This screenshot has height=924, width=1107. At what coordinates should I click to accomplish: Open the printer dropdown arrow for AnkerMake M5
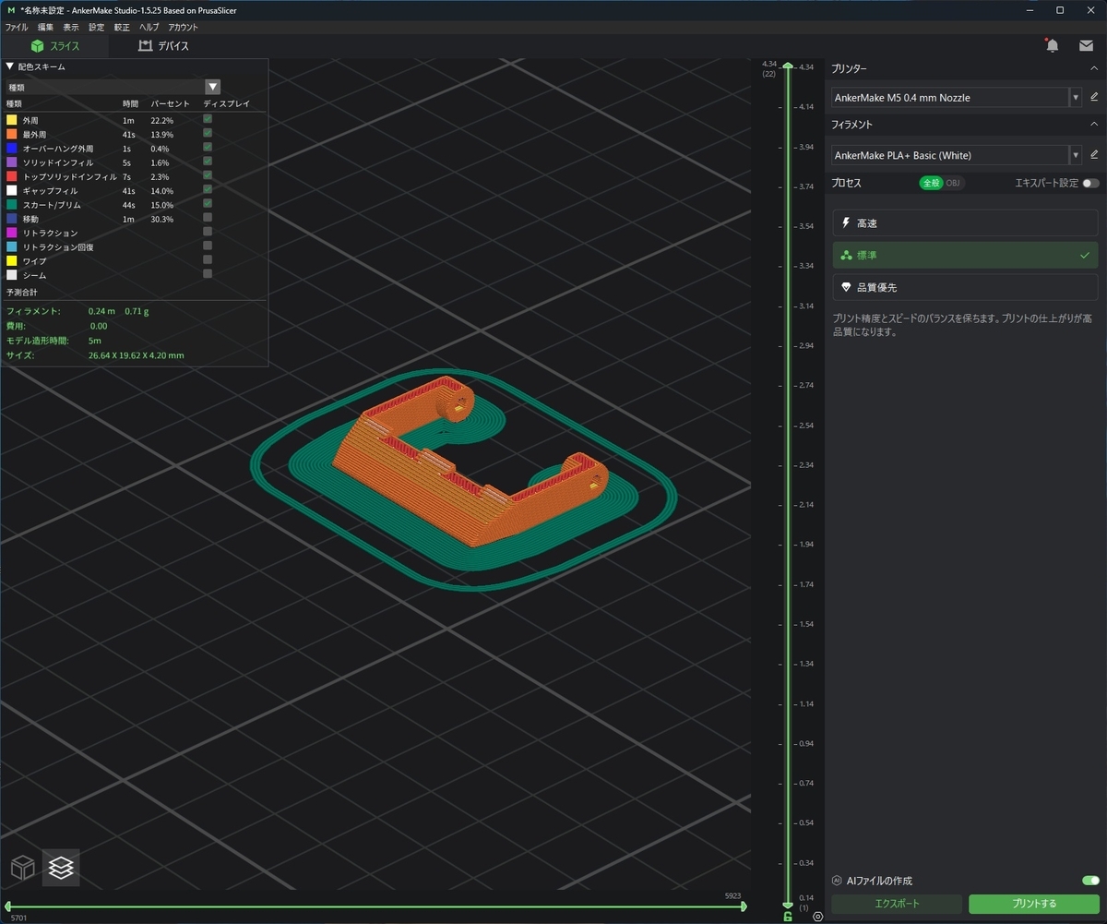pos(1076,97)
